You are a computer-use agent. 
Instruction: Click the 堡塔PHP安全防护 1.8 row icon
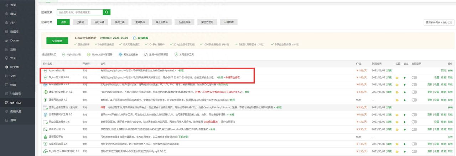(45, 92)
